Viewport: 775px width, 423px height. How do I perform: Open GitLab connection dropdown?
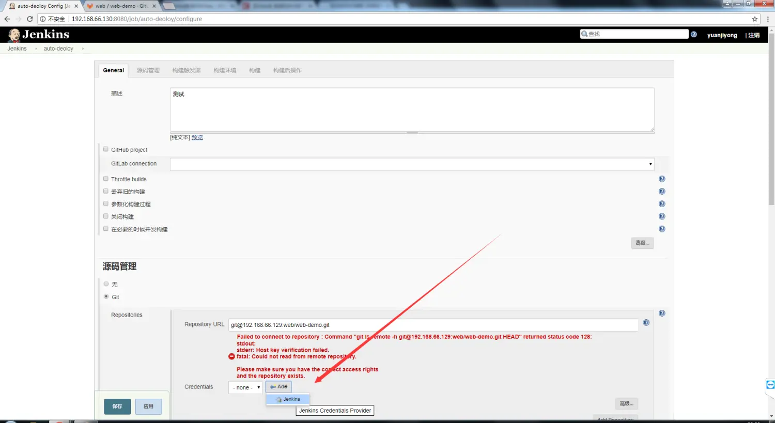pyautogui.click(x=412, y=164)
